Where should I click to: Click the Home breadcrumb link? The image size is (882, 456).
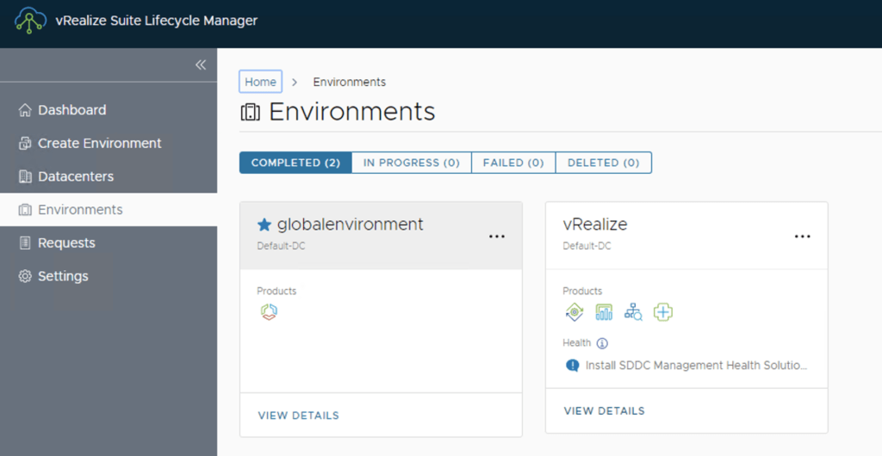point(260,82)
